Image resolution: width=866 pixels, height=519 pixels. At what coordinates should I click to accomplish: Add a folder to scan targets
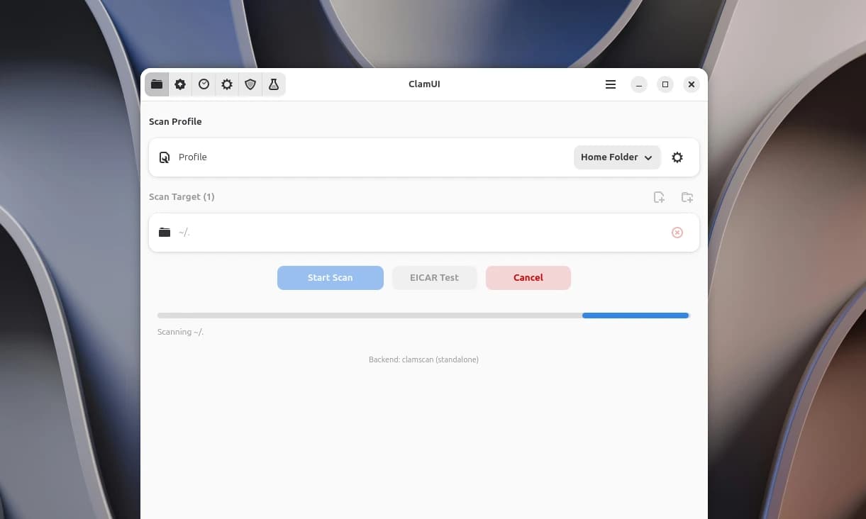point(687,197)
